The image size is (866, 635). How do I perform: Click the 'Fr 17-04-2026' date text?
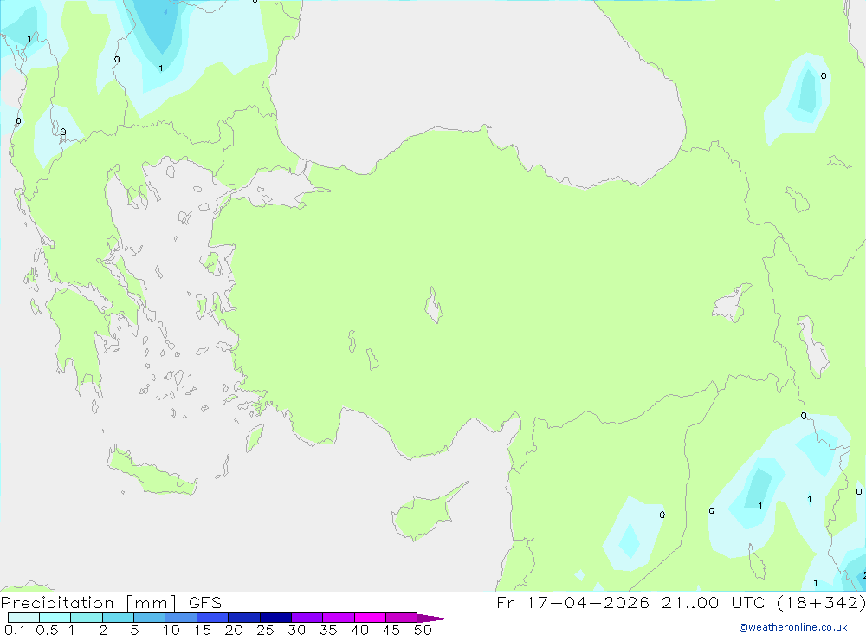(x=572, y=602)
